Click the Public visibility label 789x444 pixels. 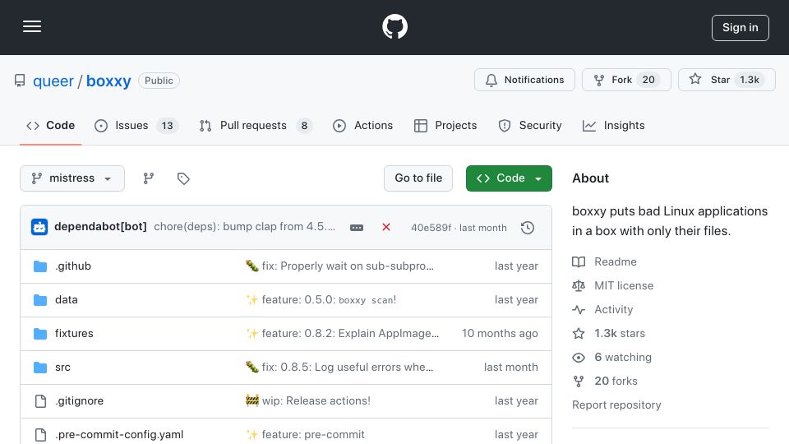[x=159, y=81]
